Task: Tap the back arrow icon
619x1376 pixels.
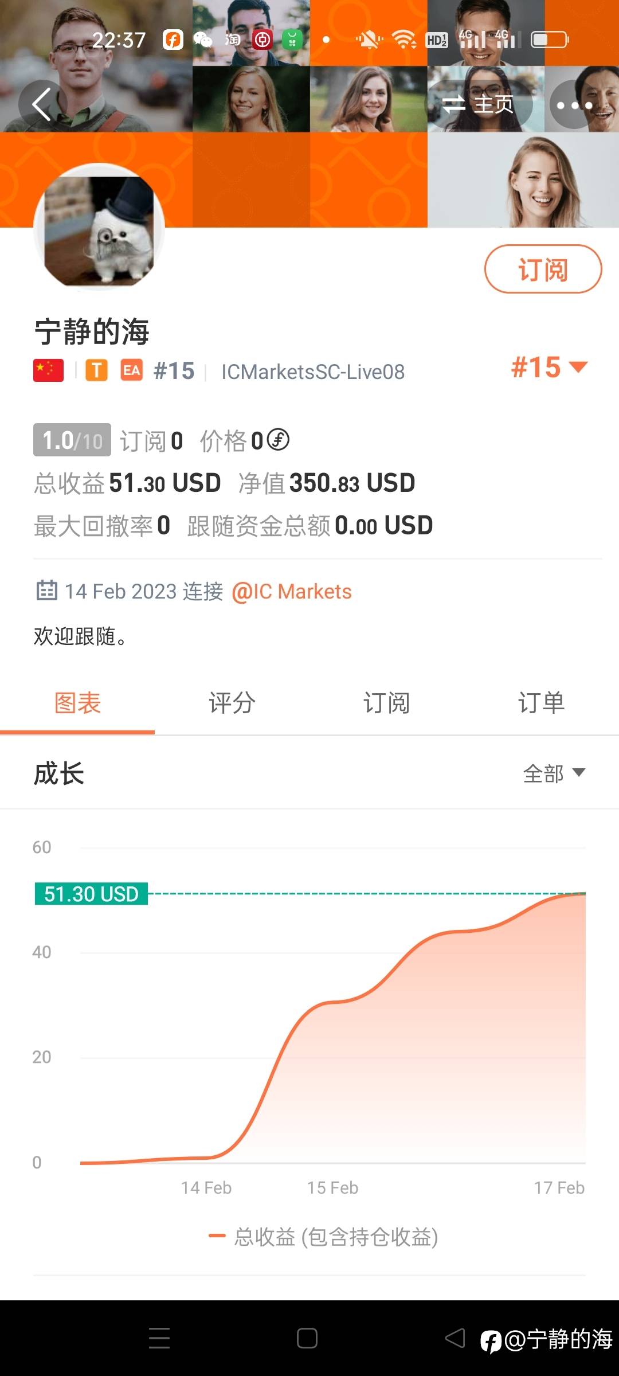Action: 42,104
